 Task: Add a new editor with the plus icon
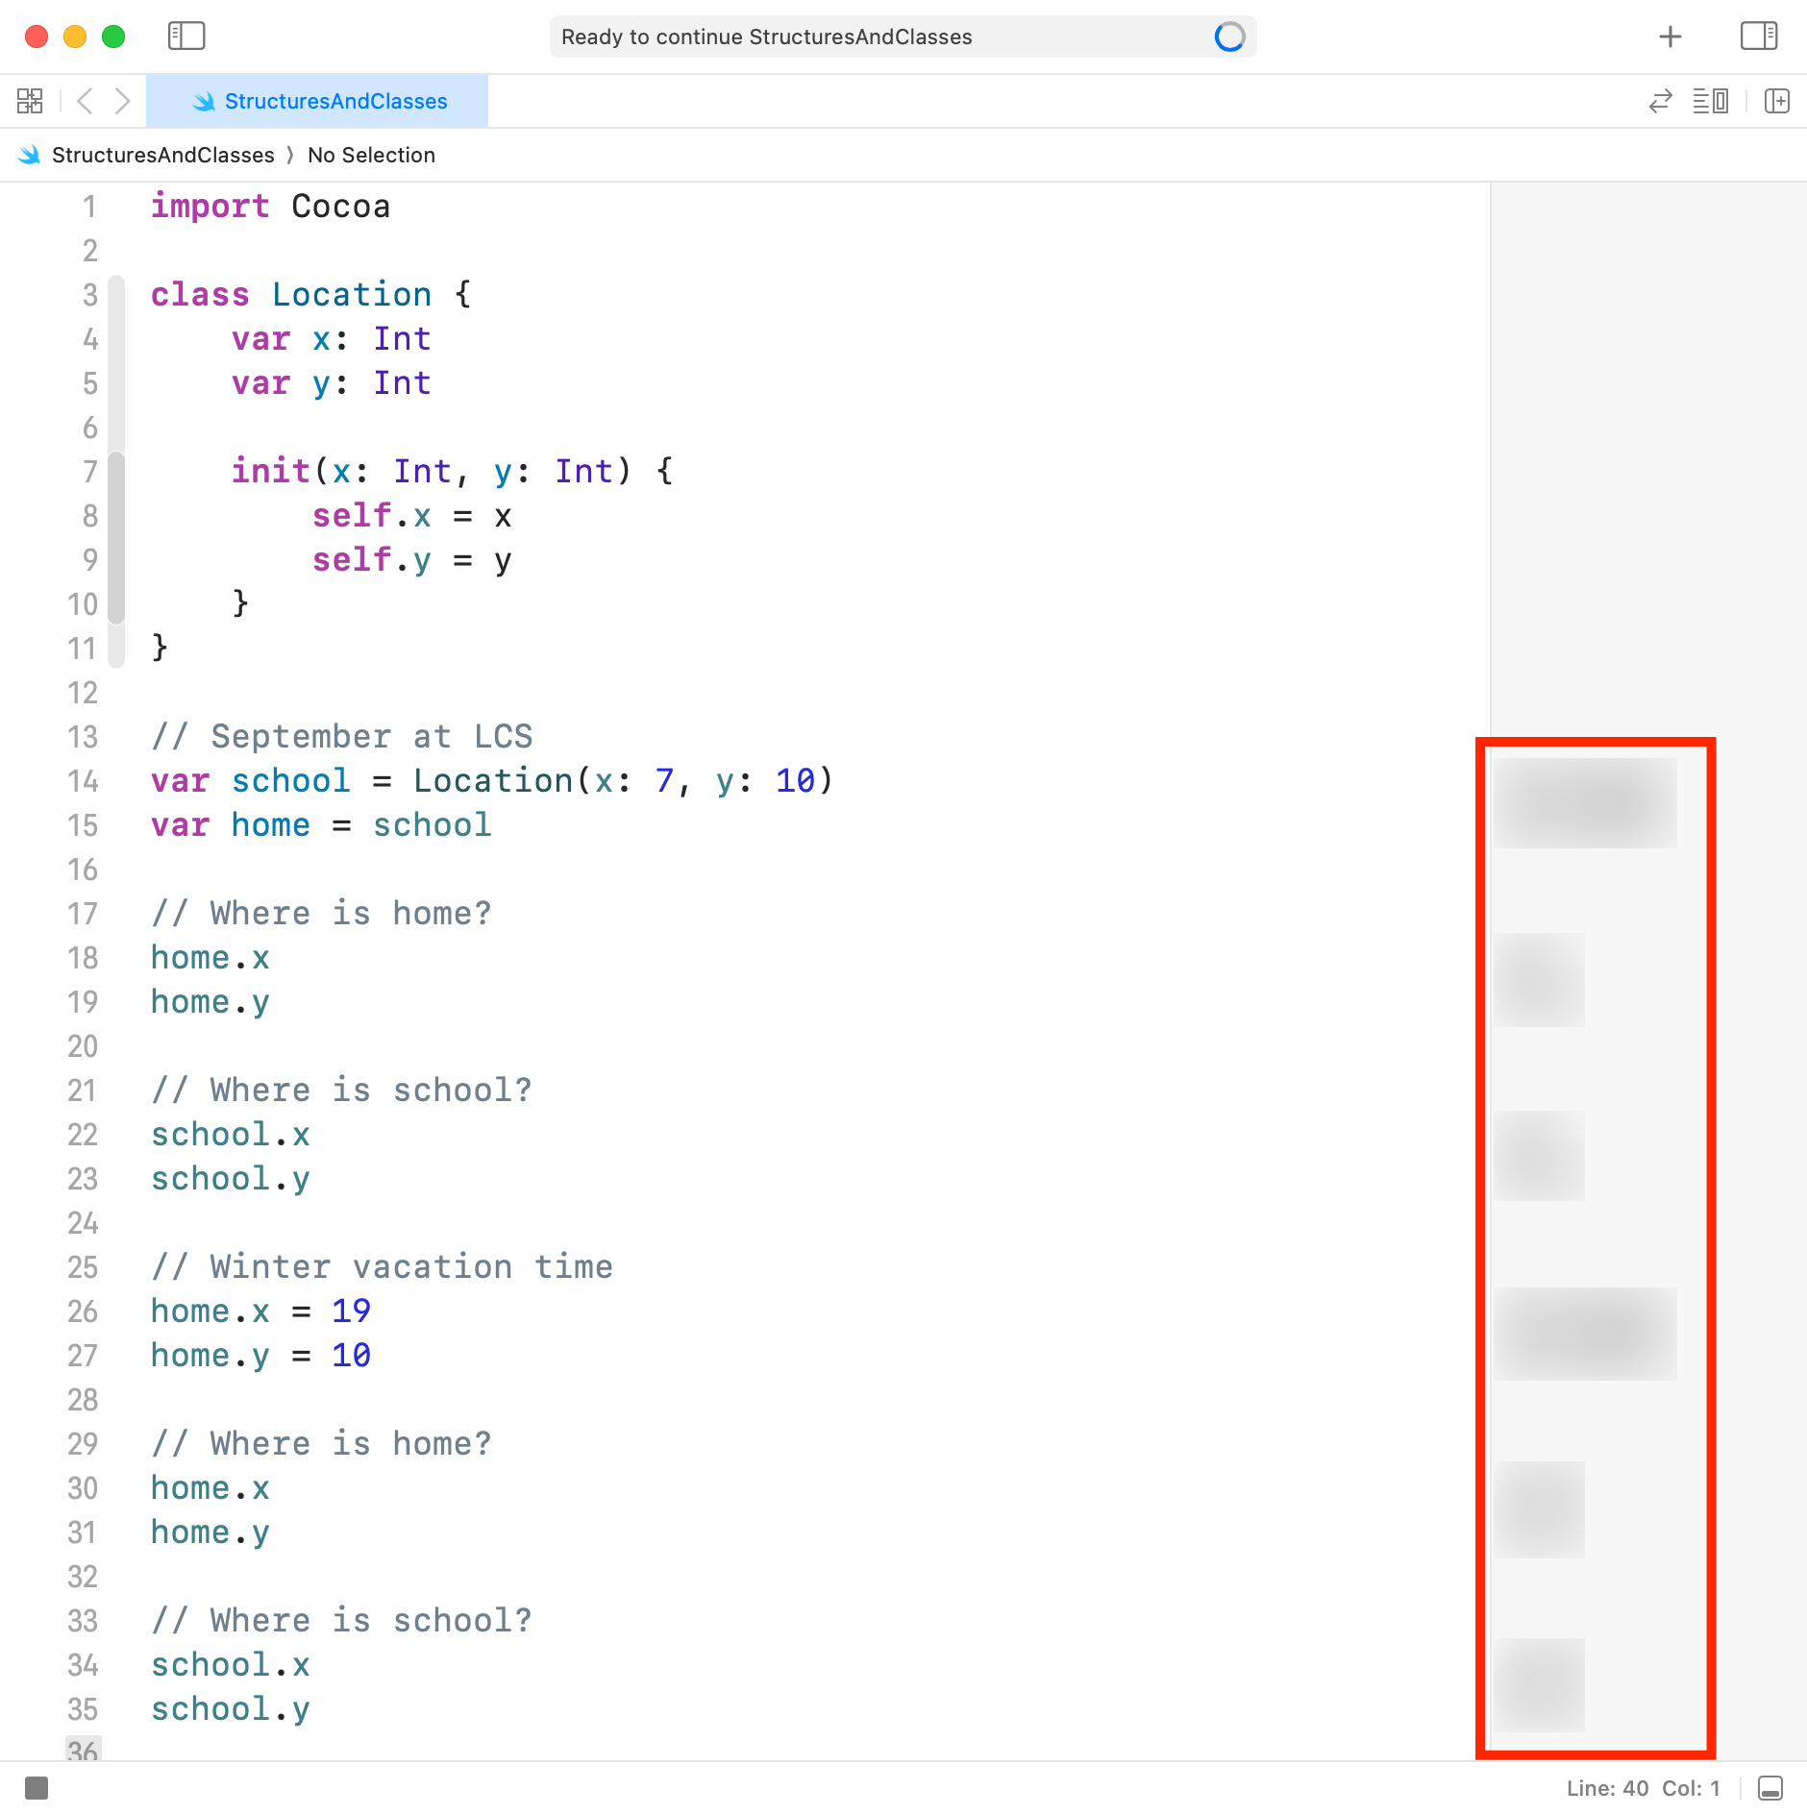(1774, 101)
